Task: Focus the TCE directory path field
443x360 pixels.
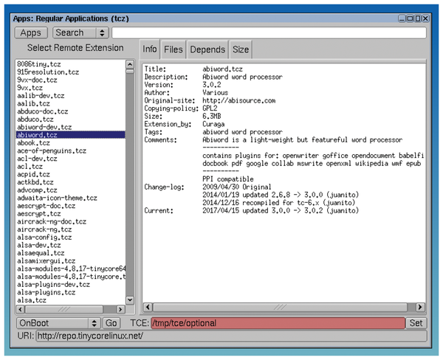Action: pos(278,323)
